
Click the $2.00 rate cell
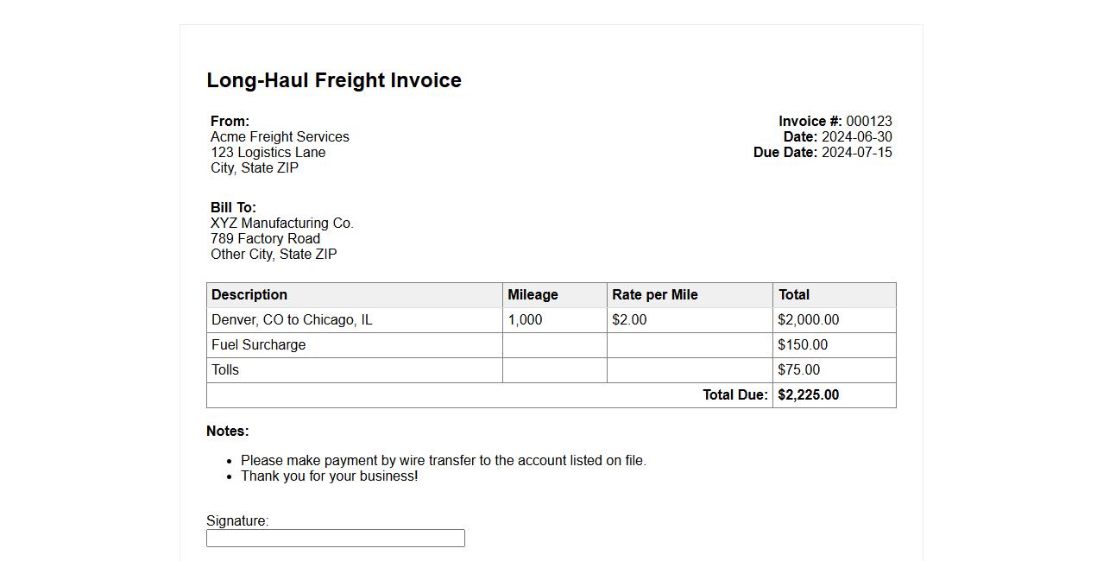(629, 320)
